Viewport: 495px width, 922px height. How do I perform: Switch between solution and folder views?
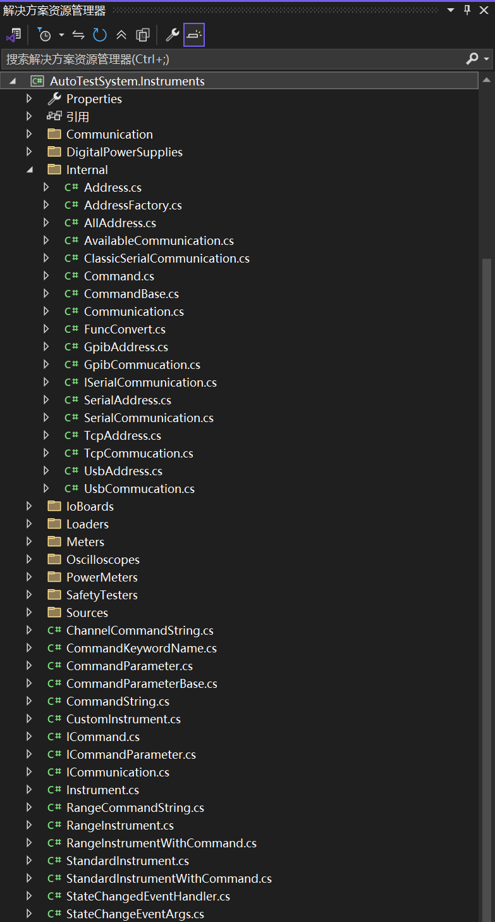click(13, 35)
